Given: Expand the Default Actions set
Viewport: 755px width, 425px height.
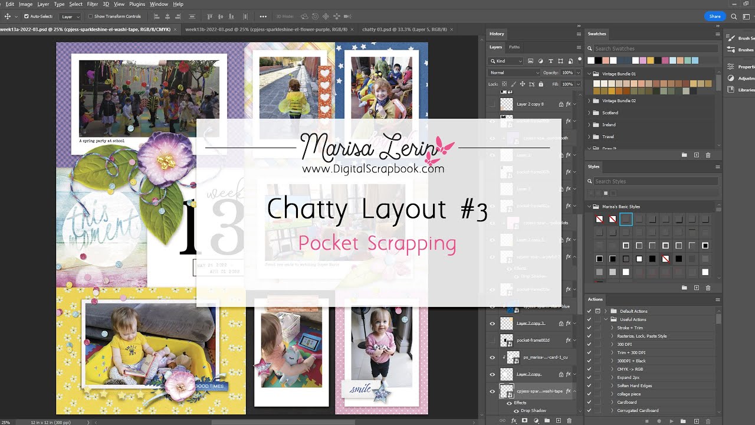Looking at the screenshot, I should tap(606, 311).
